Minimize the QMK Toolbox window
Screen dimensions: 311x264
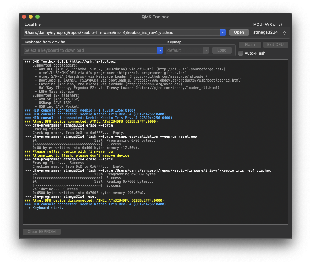pyautogui.click(x=31, y=17)
